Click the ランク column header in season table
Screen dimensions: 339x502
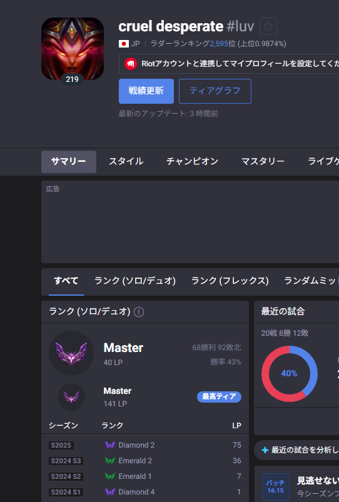[x=112, y=426]
